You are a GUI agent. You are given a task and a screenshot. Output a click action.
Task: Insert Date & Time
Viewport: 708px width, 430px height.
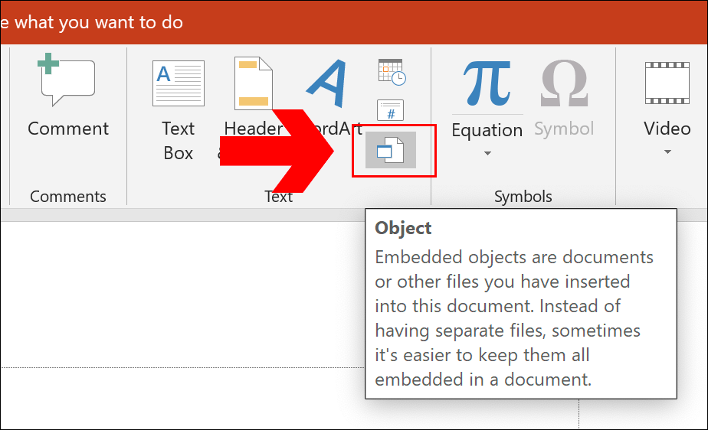[x=392, y=72]
